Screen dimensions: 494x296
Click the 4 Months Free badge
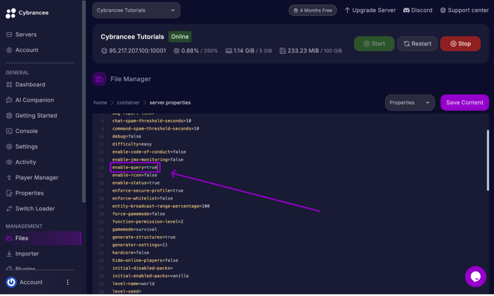[313, 11]
